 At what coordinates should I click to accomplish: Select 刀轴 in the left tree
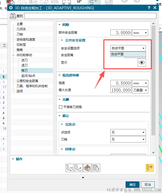tap(20, 34)
